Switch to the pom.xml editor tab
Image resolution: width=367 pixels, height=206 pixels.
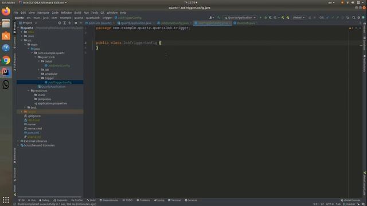(99, 23)
